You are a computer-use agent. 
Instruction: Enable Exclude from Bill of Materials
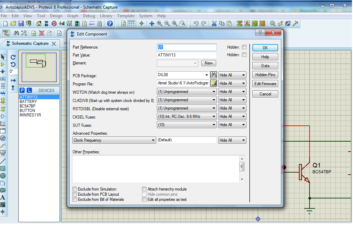click(75, 199)
